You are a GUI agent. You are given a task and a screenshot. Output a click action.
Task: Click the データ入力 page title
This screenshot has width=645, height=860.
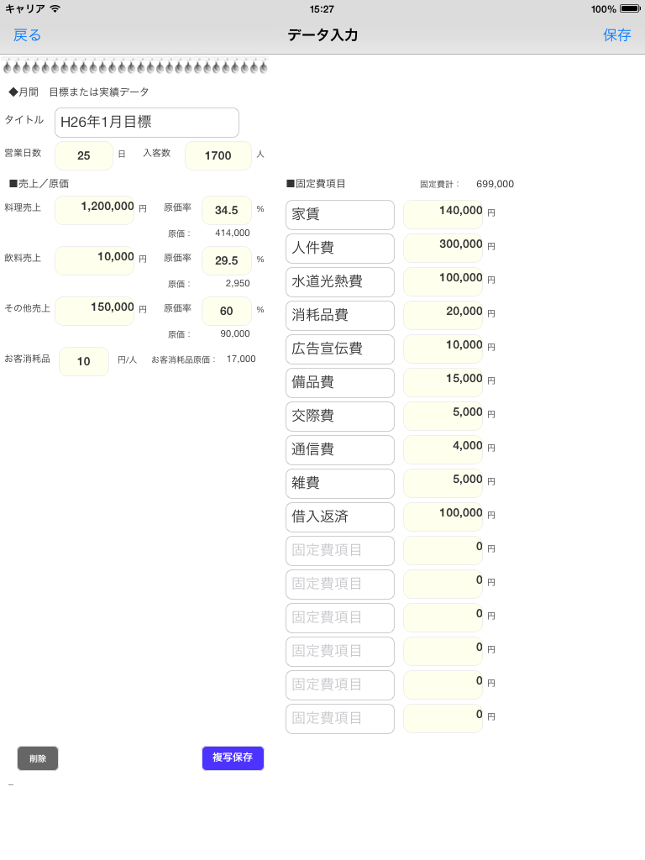[322, 35]
